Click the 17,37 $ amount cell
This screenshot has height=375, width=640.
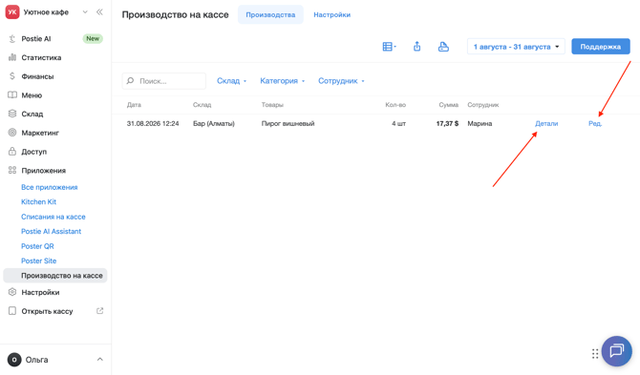(x=447, y=123)
